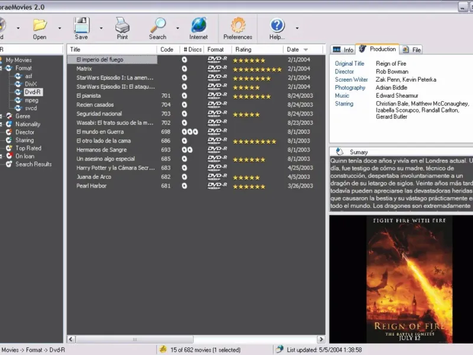Click the Print printer icon
The width and height of the screenshot is (473, 355).
[x=122, y=25]
